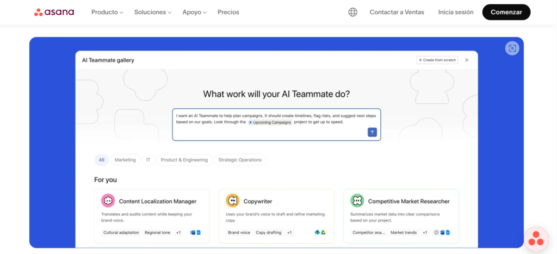Click the AI Teammate gallery title
Viewport: 557px width, 254px height.
tap(108, 60)
